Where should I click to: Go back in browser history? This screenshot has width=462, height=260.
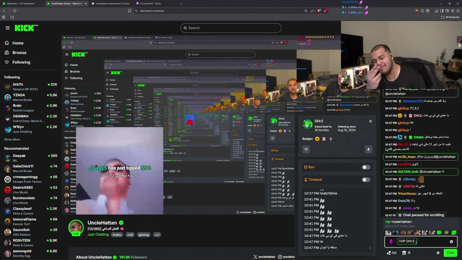tap(4, 11)
